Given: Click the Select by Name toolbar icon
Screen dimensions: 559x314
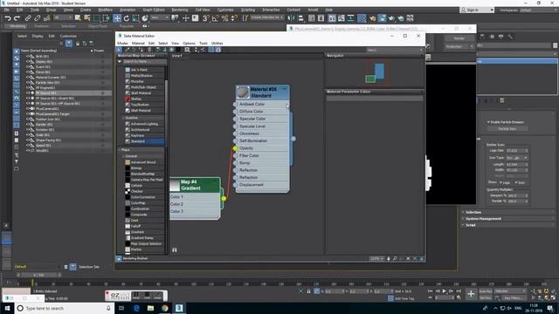Looking at the screenshot, I should coord(87,18).
